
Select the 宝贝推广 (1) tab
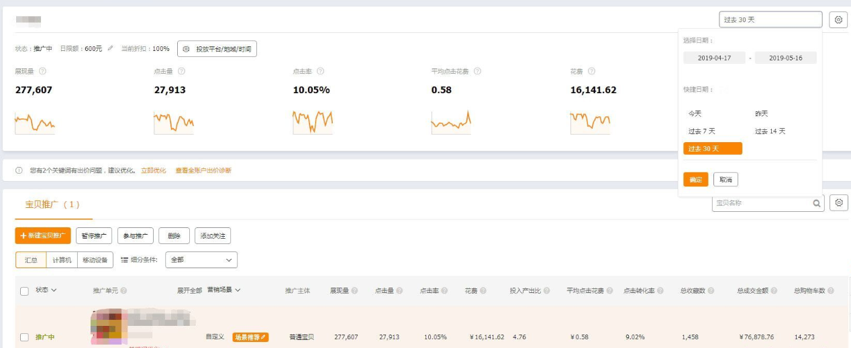coord(52,204)
